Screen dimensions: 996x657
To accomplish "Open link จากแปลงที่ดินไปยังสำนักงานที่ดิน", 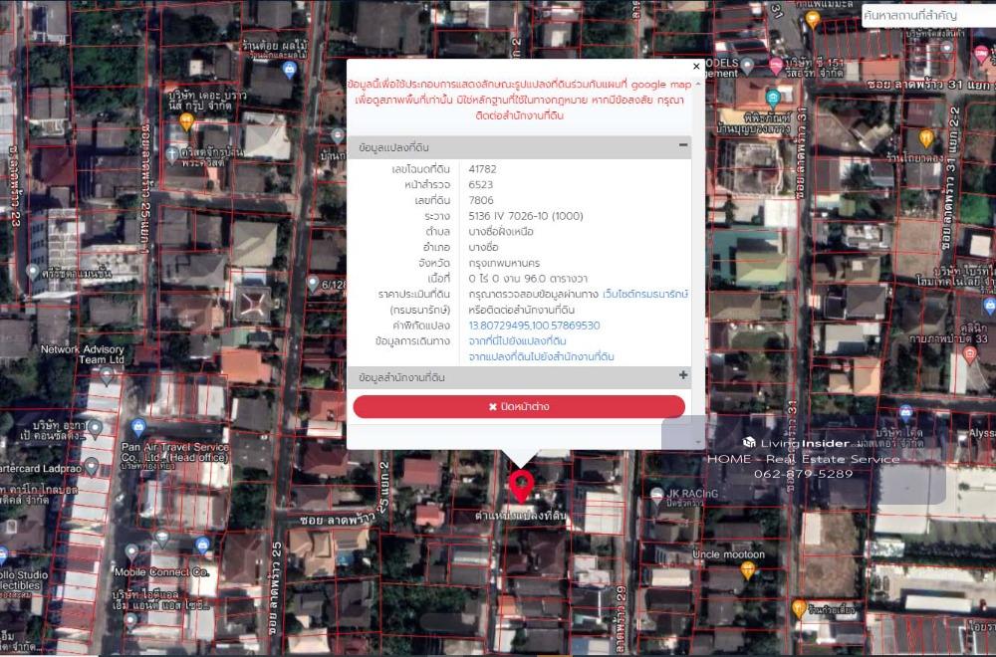I will pyautogui.click(x=541, y=356).
